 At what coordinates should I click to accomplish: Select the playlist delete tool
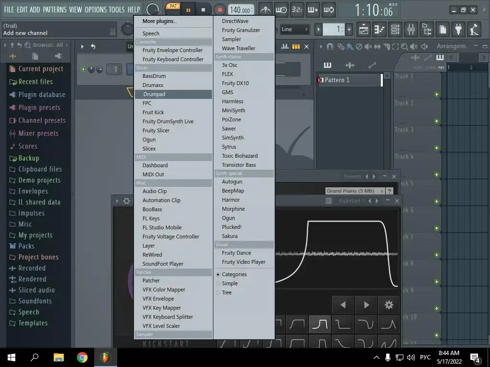point(359,46)
